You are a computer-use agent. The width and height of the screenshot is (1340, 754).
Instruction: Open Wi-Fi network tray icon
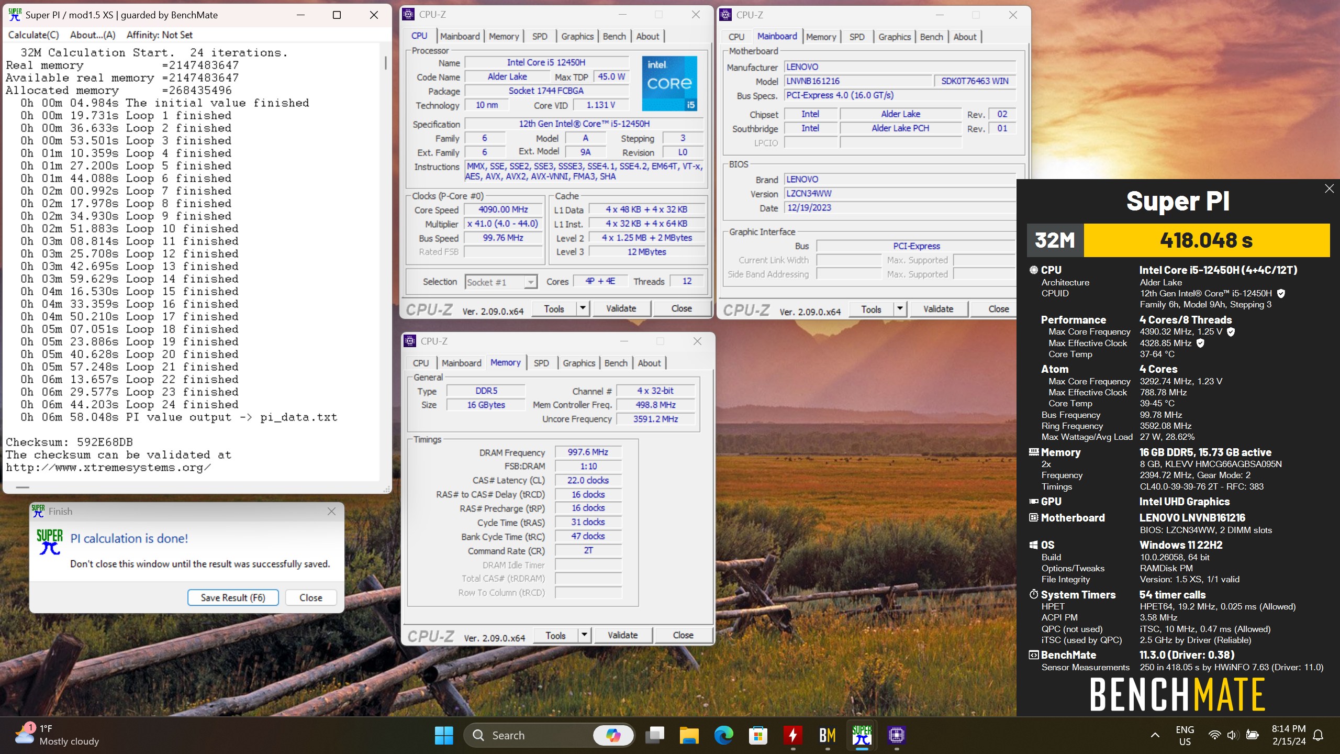(1214, 735)
